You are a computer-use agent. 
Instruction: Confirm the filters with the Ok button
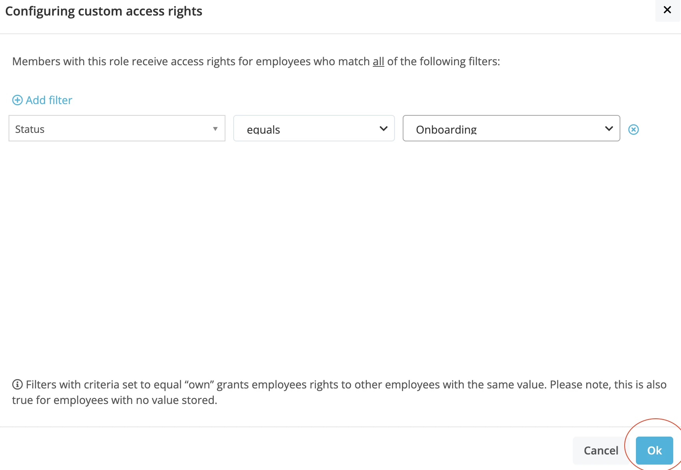click(655, 451)
